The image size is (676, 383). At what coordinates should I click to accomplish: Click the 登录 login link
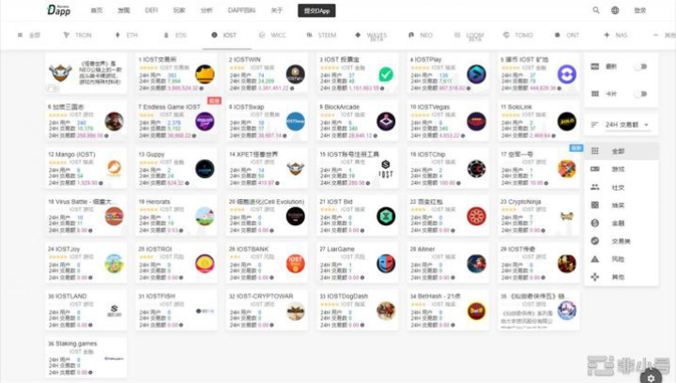[x=639, y=10]
